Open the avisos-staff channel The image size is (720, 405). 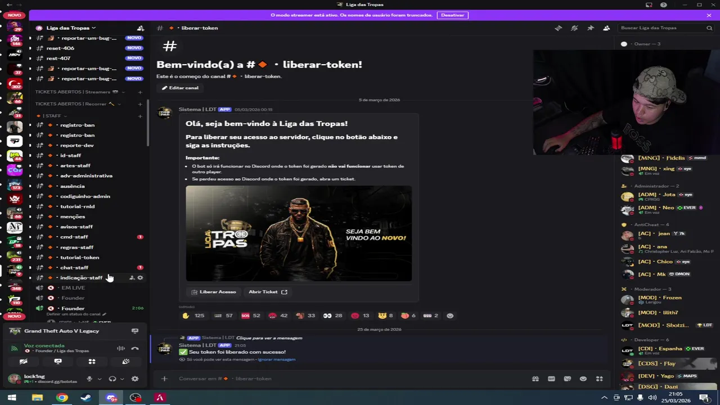88,227
